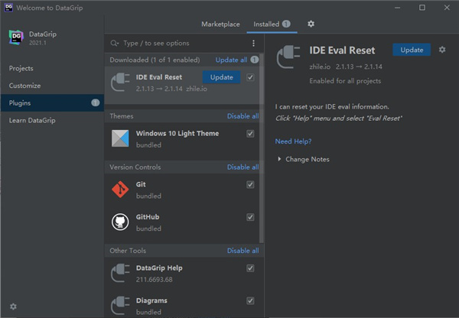Screen dimensions: 459x318
Task: Toggle the GitHub plugin checkbox
Action: pyautogui.click(x=251, y=217)
